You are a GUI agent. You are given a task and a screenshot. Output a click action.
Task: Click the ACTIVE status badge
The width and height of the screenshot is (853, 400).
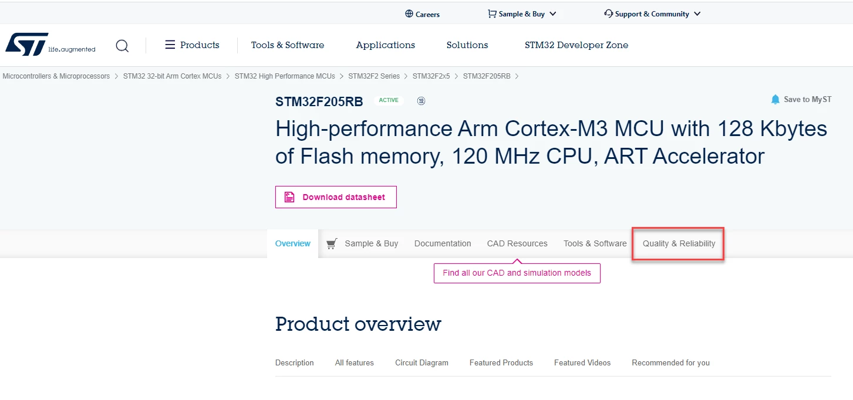click(389, 100)
